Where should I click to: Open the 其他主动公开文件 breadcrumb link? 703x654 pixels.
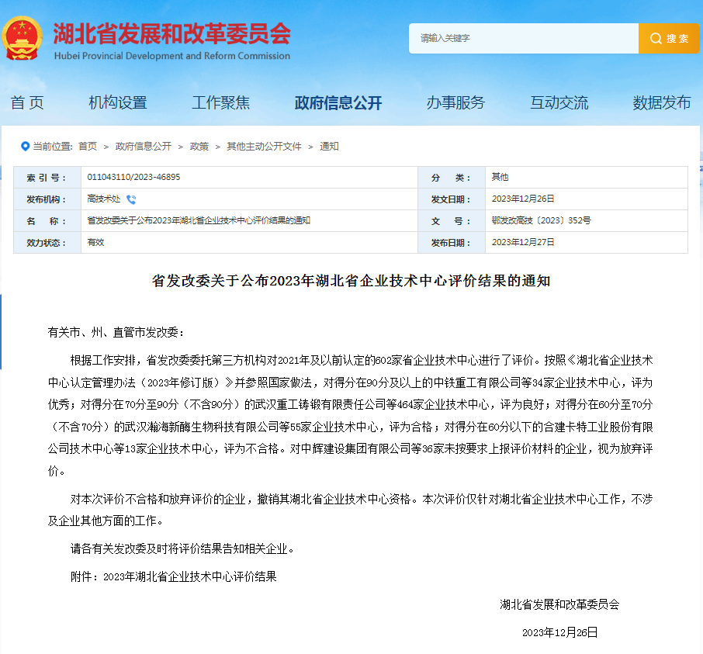(x=264, y=146)
